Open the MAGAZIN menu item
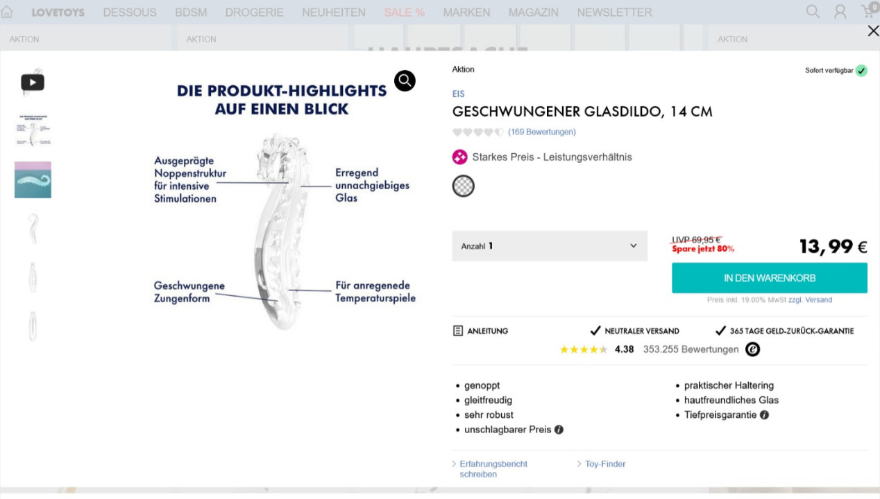This screenshot has width=880, height=499. point(534,12)
